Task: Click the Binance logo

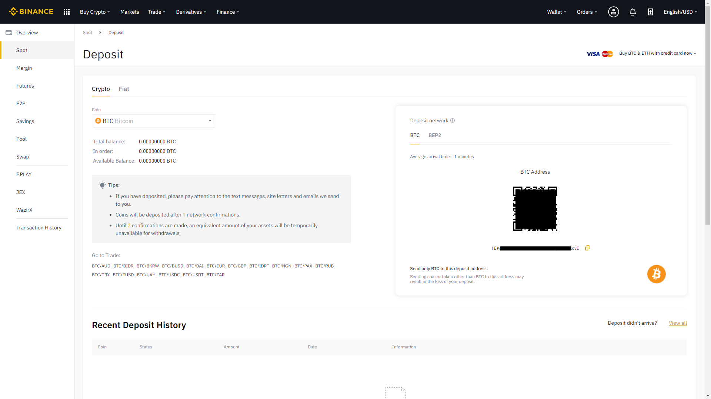Action: click(31, 11)
